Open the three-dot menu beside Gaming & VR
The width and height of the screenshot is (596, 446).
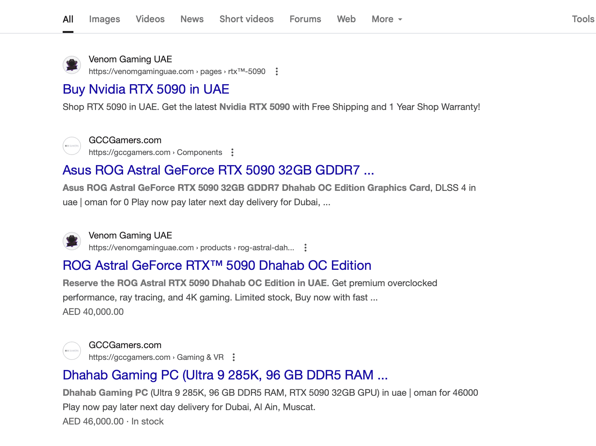[234, 357]
